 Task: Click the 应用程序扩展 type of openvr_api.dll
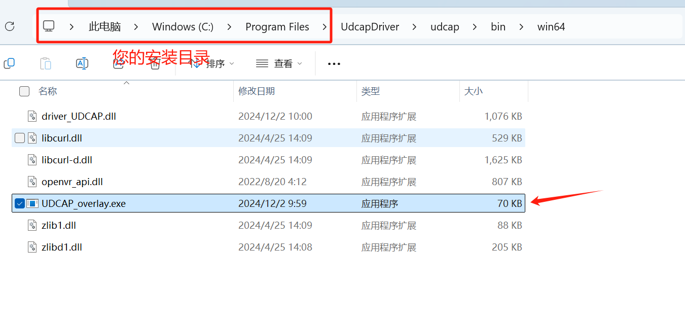tap(389, 182)
